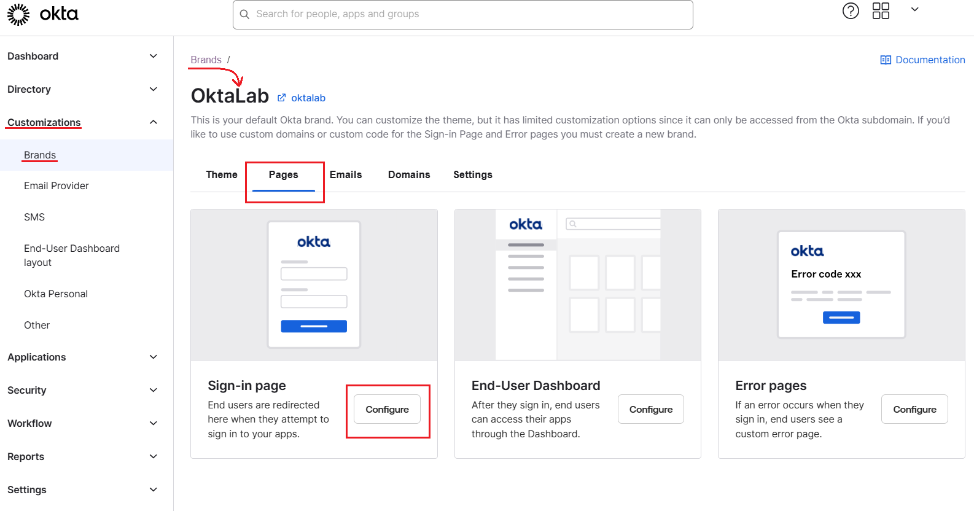This screenshot has width=974, height=511.
Task: Focus the people, apps and groups search field
Action: click(462, 14)
